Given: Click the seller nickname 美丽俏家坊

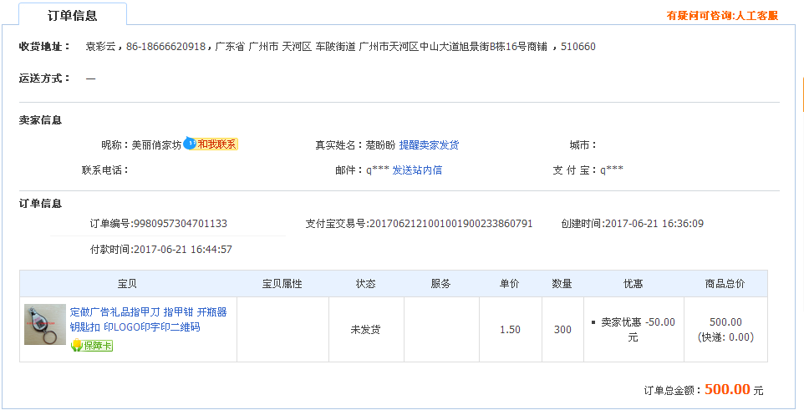Looking at the screenshot, I should click(156, 145).
